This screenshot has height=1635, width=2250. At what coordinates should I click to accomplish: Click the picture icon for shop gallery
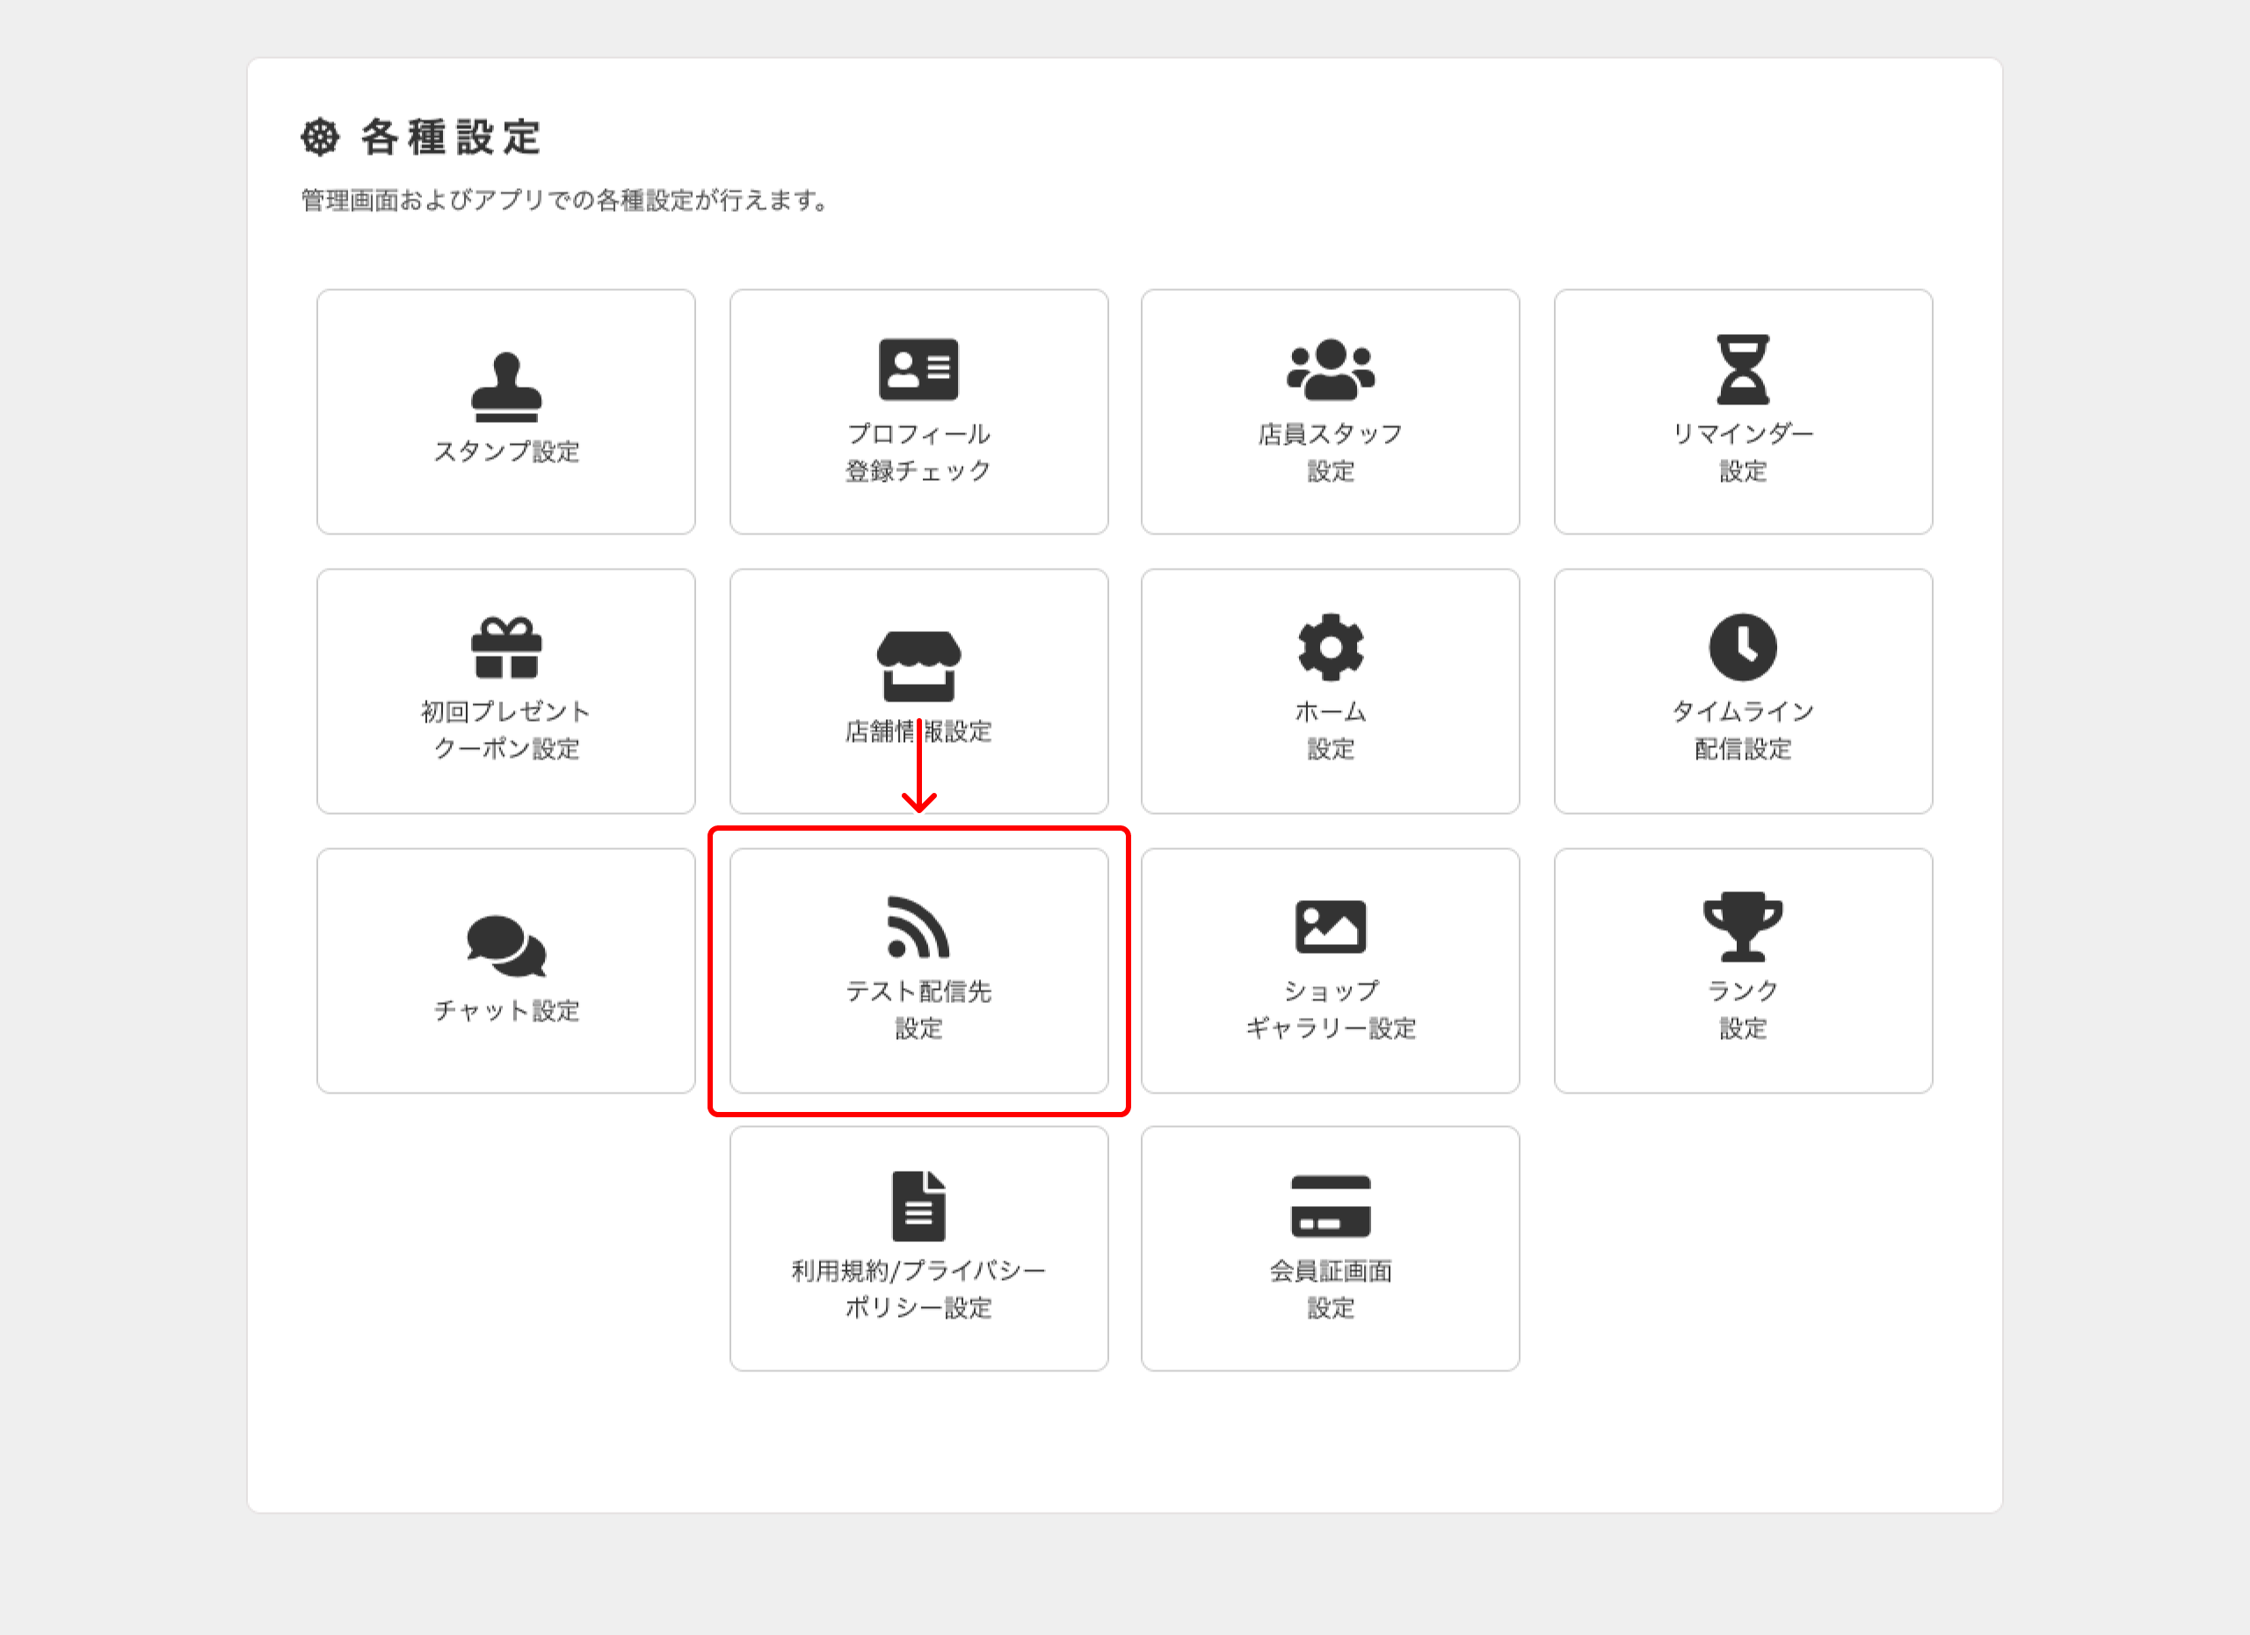[x=1331, y=926]
